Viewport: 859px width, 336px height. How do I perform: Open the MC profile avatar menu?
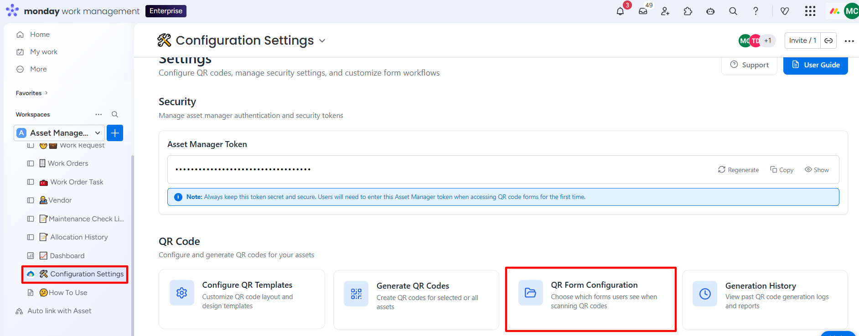point(852,11)
